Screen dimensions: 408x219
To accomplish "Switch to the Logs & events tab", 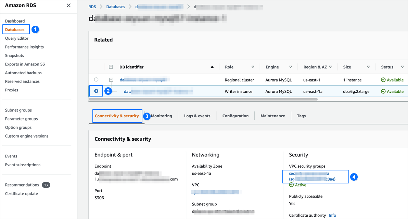I will pos(197,116).
